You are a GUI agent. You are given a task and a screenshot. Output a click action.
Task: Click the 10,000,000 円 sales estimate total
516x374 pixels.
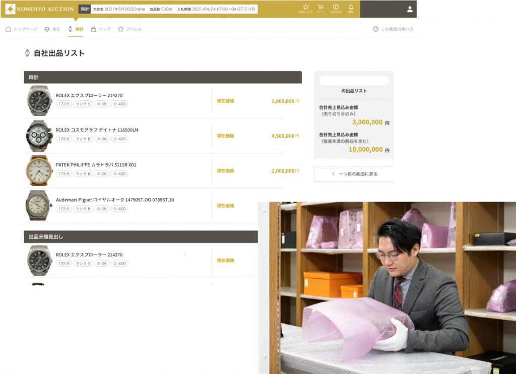[369, 150]
